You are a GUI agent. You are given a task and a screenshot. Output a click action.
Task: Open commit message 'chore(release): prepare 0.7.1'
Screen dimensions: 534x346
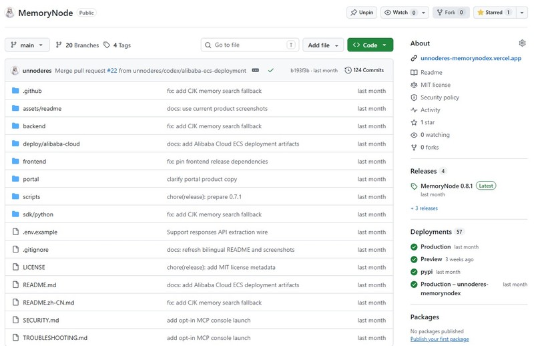[204, 196]
